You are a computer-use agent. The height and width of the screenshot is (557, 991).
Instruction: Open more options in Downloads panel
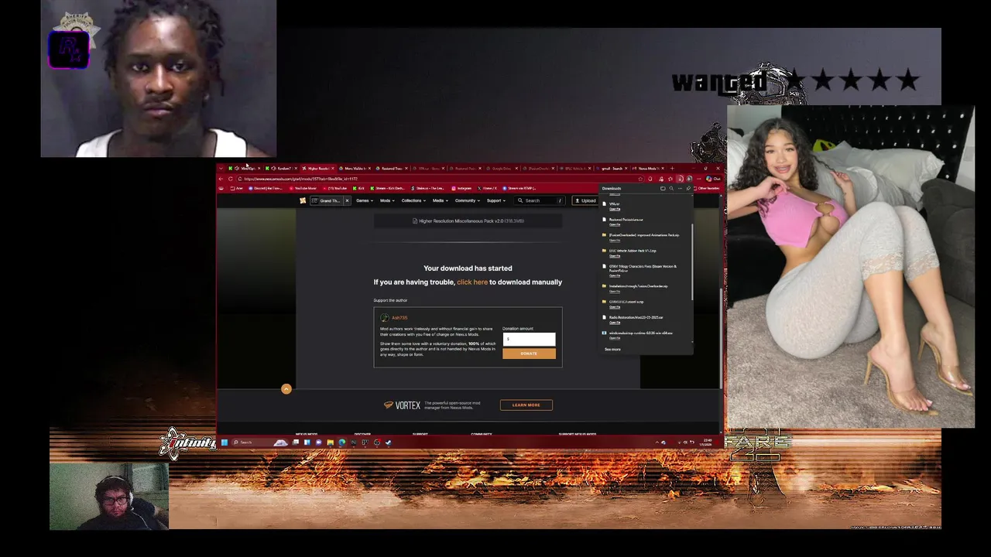point(680,188)
